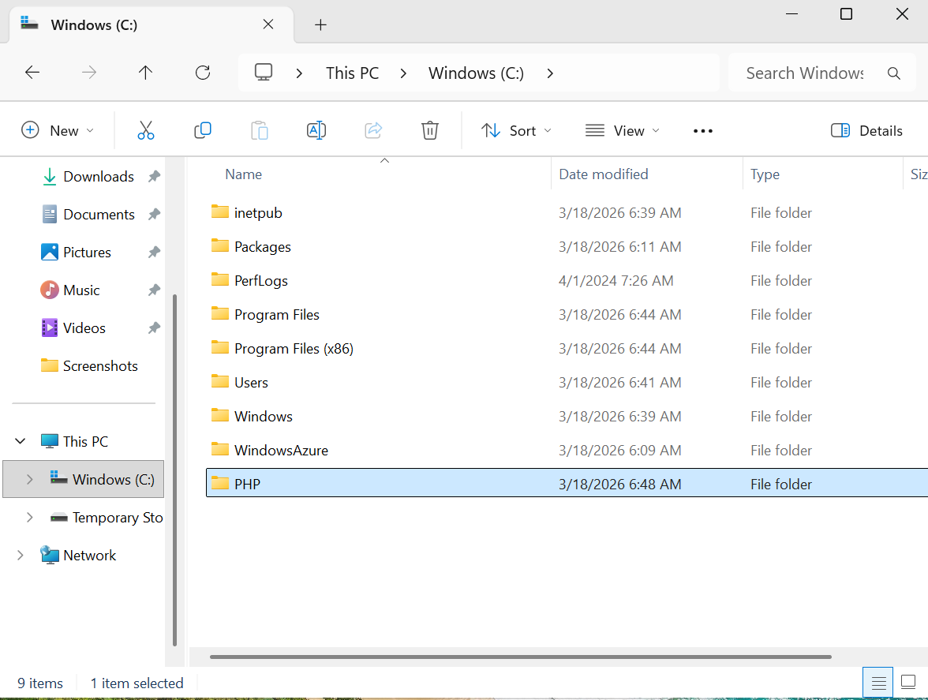The width and height of the screenshot is (928, 700).
Task: Click the sidebar vertical scrollbar
Action: 174,470
